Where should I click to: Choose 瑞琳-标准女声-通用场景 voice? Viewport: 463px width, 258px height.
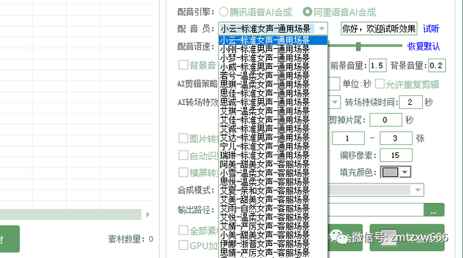[x=273, y=155]
